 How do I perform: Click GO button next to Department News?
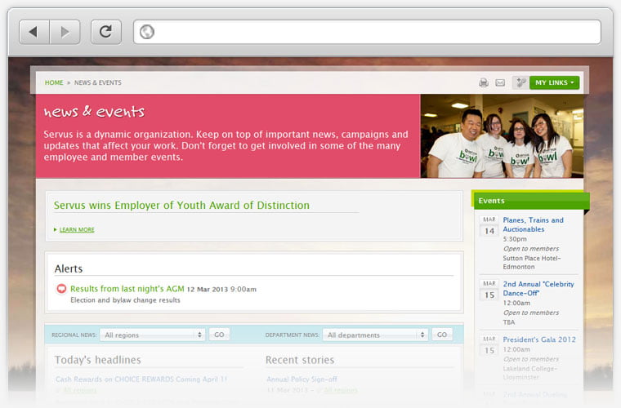coord(442,335)
